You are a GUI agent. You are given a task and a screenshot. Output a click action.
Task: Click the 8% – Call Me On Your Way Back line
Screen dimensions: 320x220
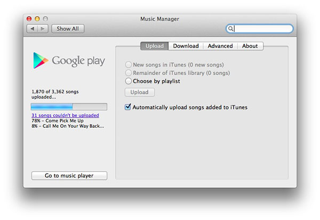[x=68, y=126]
